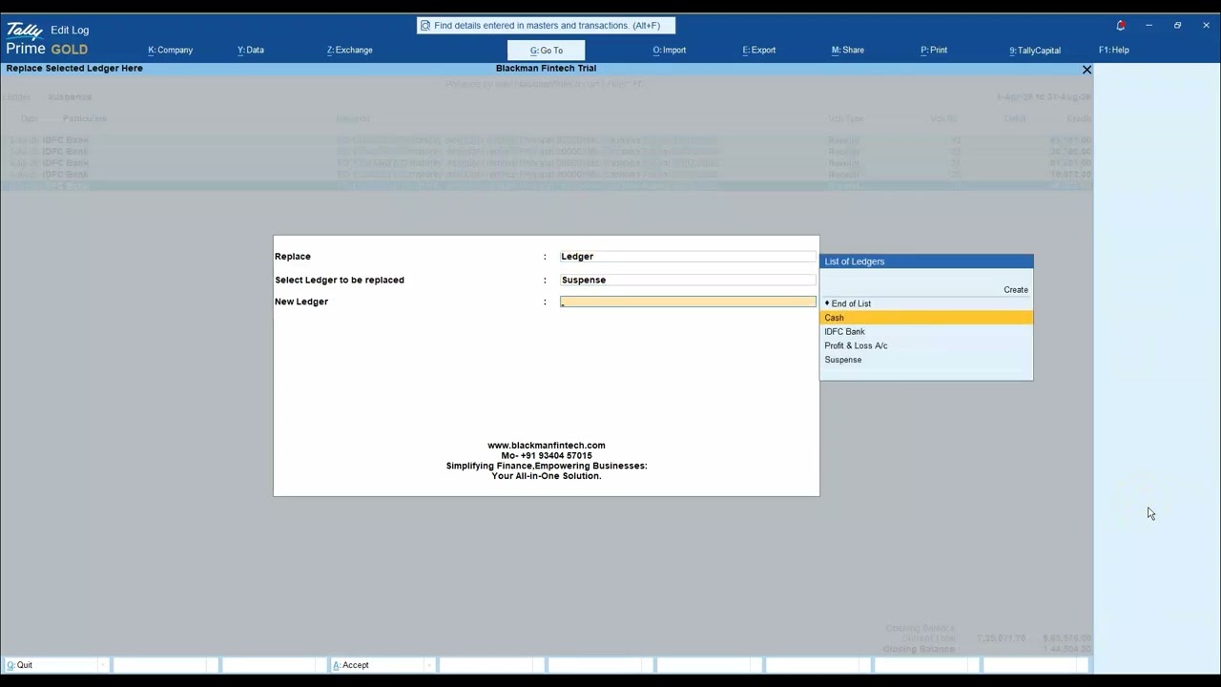
Task: Select Suspense from List of Ledgers
Action: [926, 360]
